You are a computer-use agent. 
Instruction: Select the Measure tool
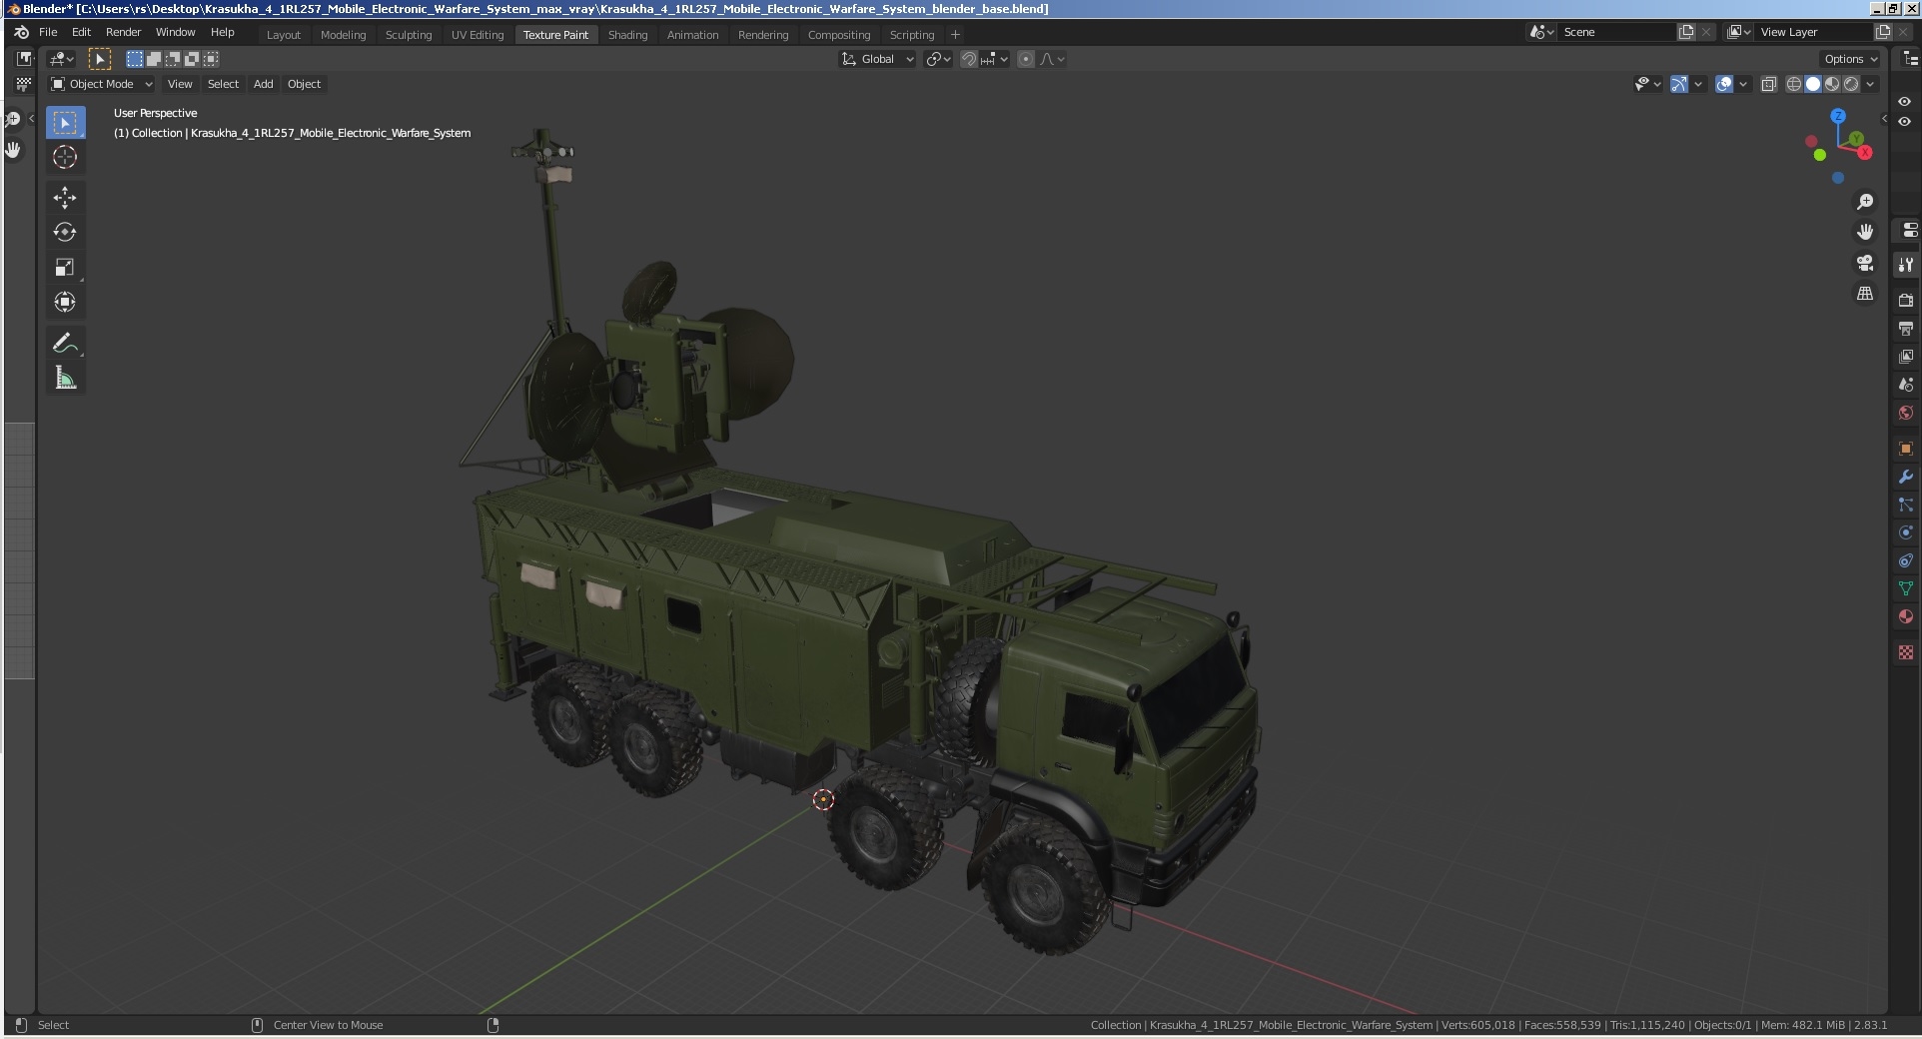(65, 378)
